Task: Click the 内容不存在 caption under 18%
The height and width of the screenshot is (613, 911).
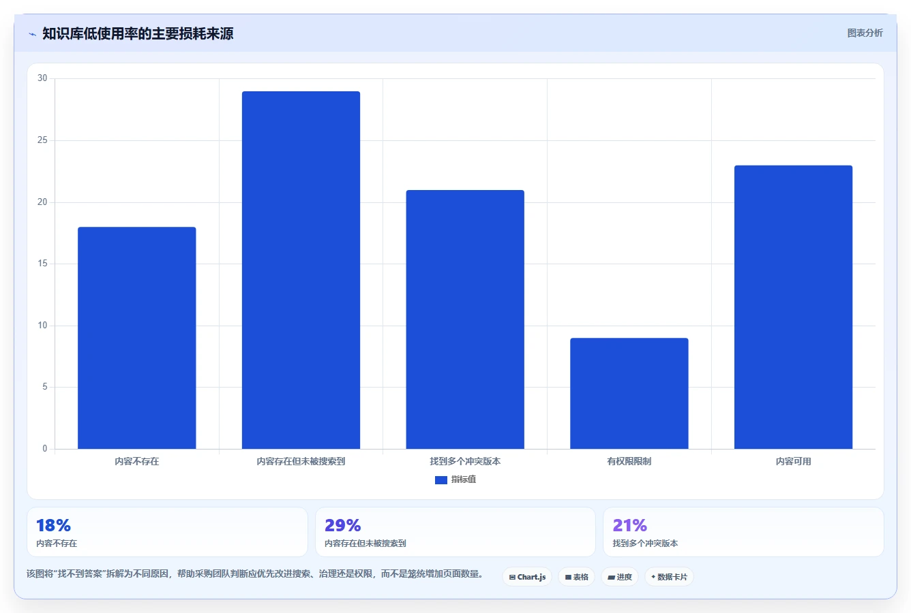Action: pyautogui.click(x=57, y=544)
